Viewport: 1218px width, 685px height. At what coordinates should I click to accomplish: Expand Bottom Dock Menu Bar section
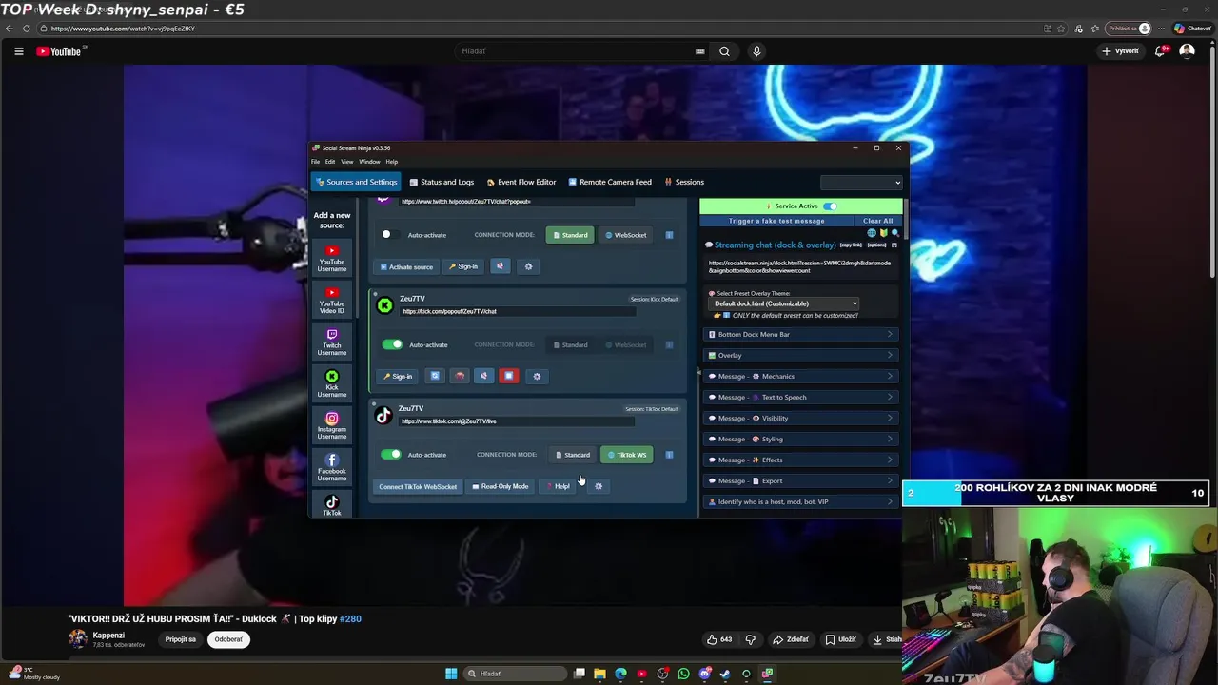point(800,335)
